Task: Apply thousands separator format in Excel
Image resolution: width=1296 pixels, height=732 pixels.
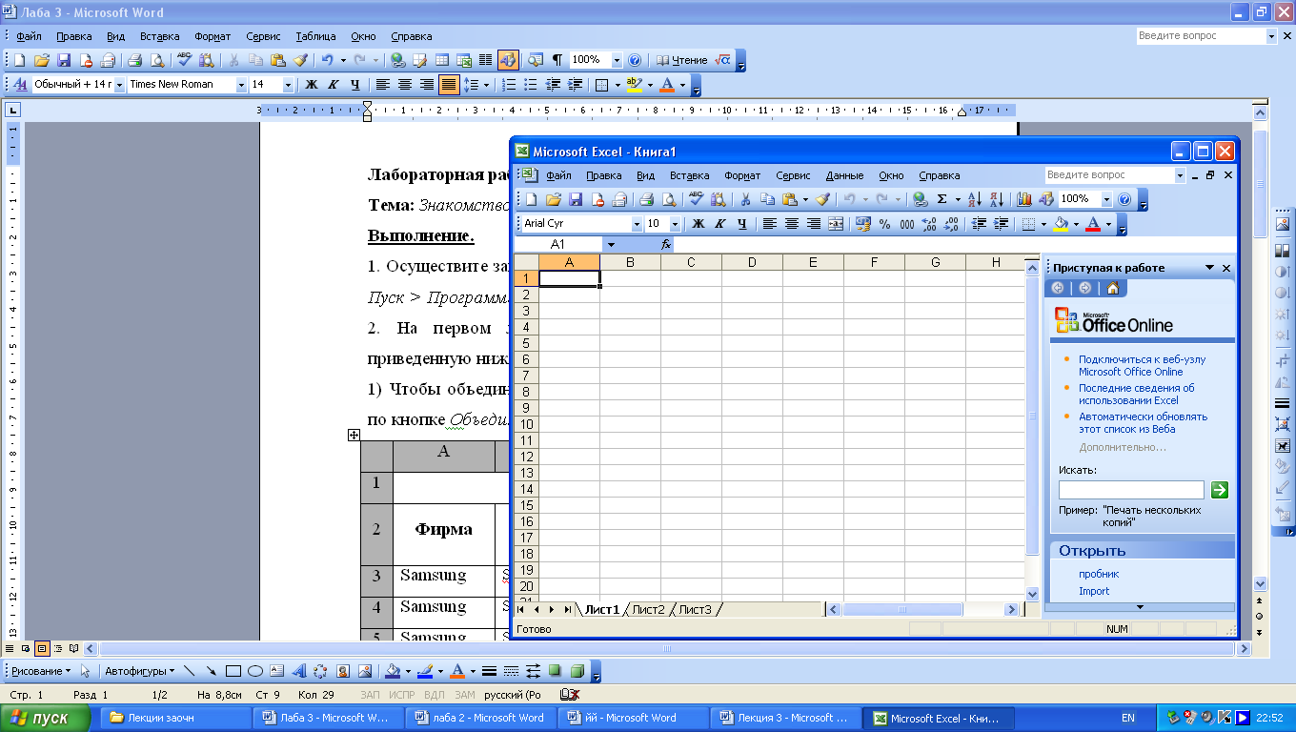Action: click(x=906, y=224)
